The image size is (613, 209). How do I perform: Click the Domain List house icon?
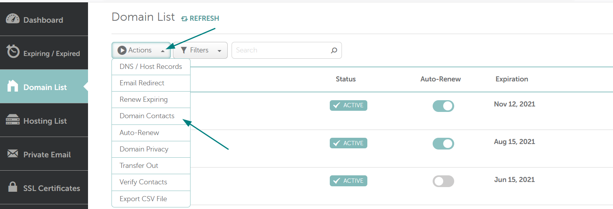click(x=13, y=86)
